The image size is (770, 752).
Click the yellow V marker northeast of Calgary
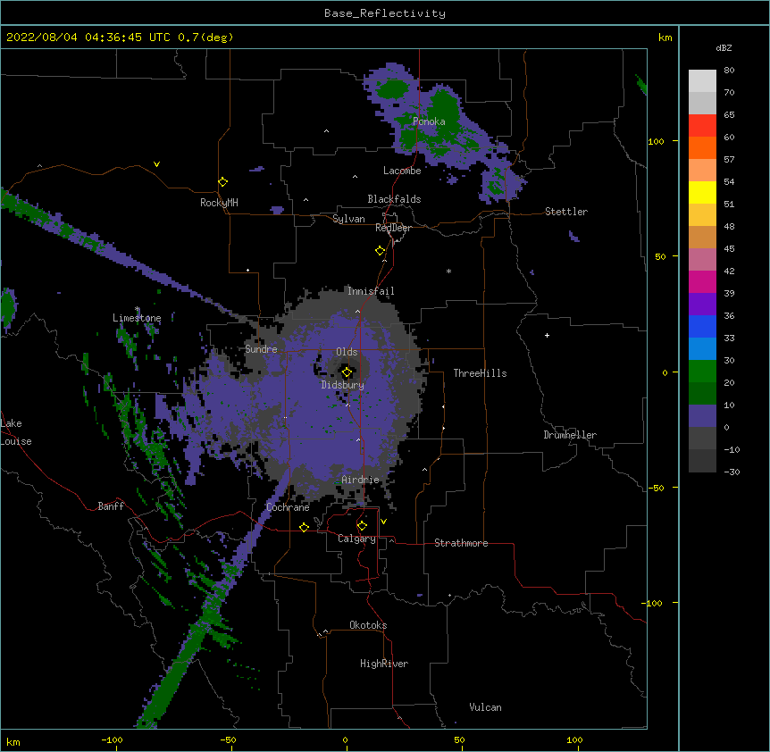click(383, 522)
